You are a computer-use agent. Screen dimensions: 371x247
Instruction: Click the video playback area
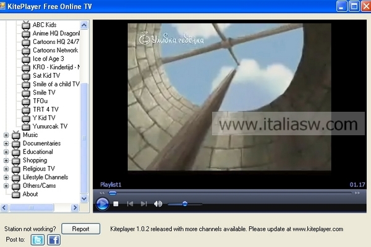pyautogui.click(x=229, y=97)
